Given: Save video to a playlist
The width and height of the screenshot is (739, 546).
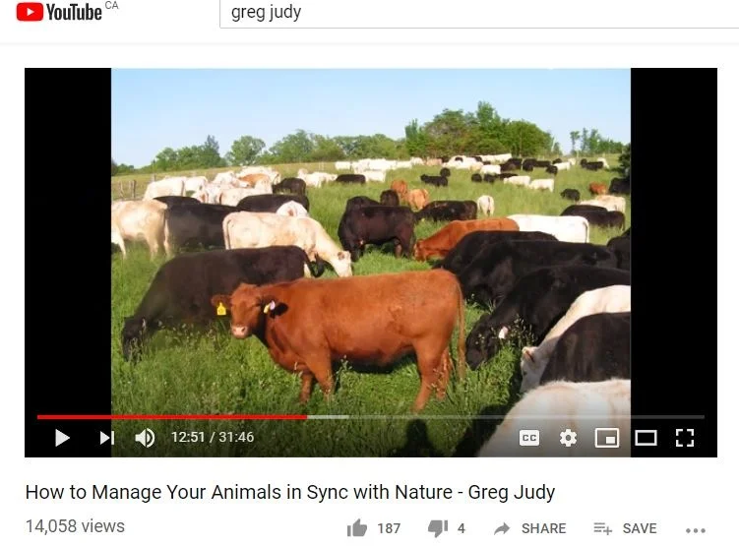Looking at the screenshot, I should [625, 528].
